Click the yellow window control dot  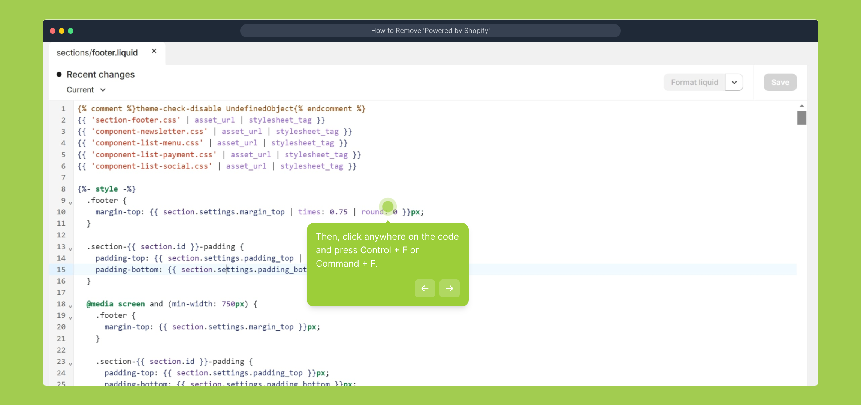click(62, 31)
